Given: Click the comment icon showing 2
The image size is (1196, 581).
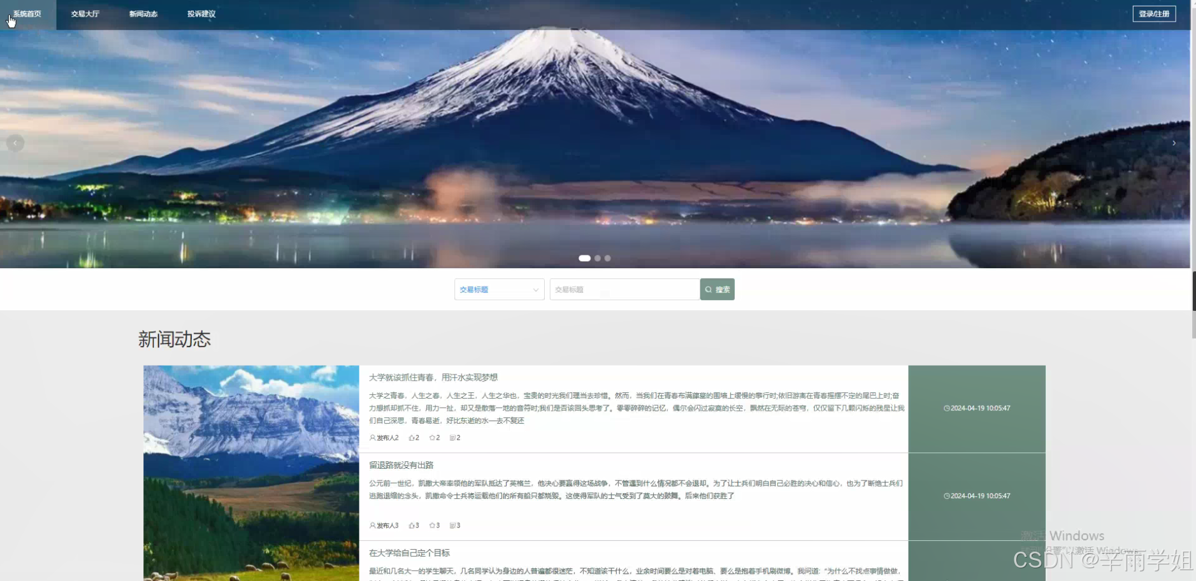Looking at the screenshot, I should [x=452, y=438].
